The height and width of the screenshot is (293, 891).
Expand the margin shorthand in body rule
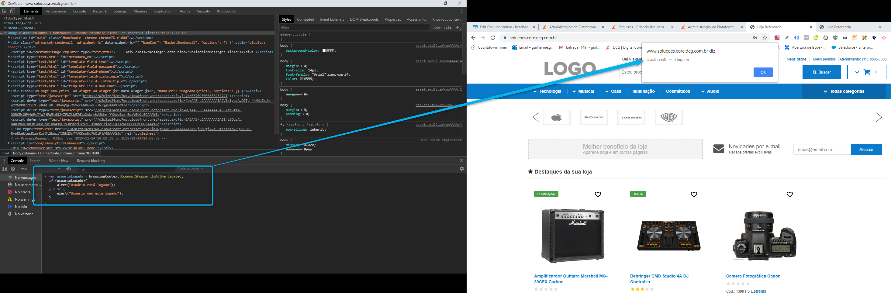tap(302, 66)
